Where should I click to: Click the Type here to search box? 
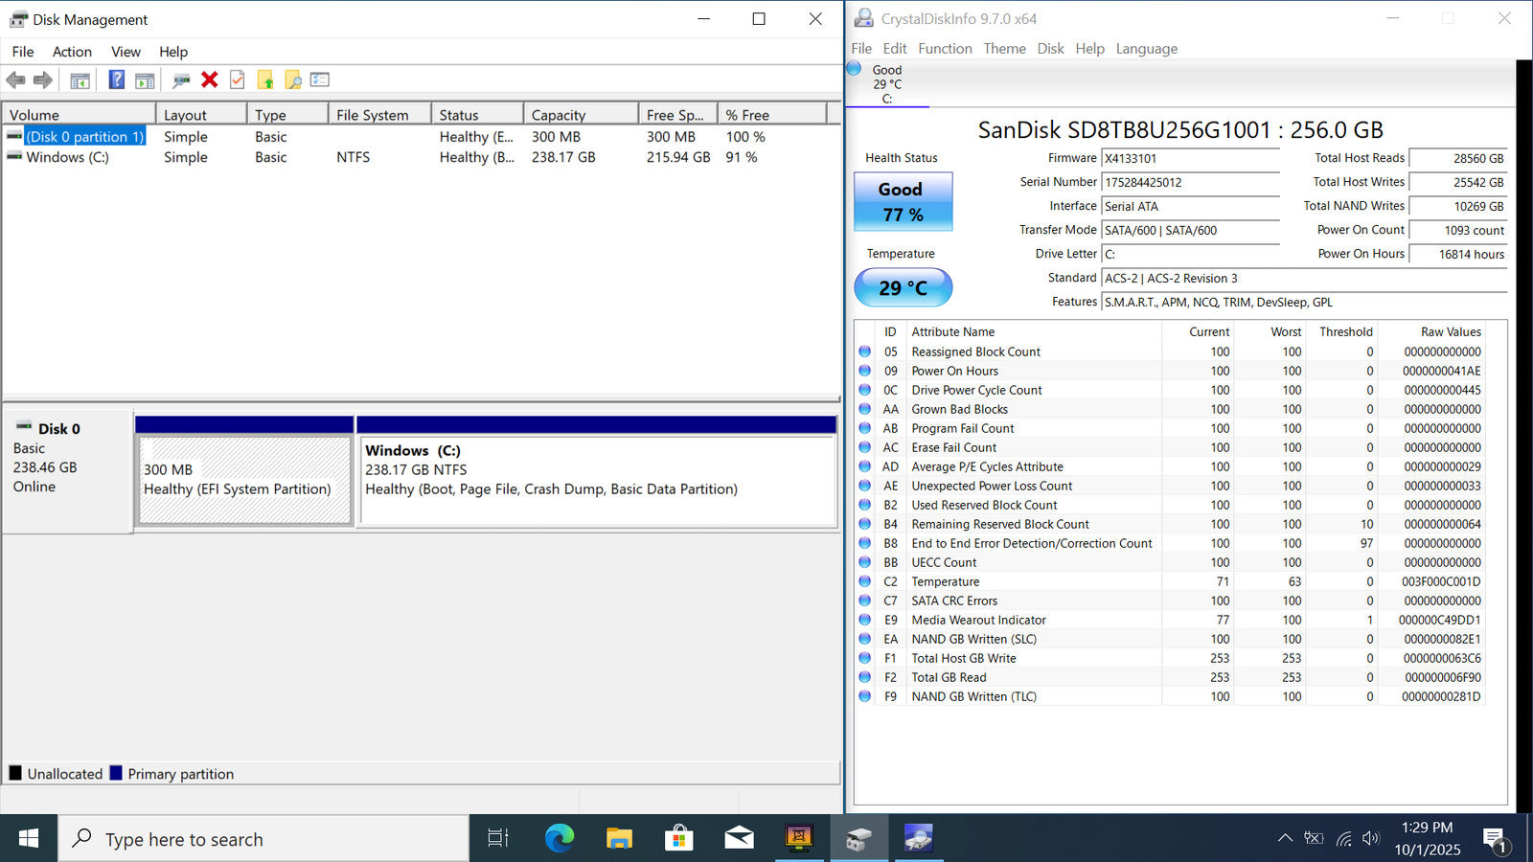tap(263, 839)
